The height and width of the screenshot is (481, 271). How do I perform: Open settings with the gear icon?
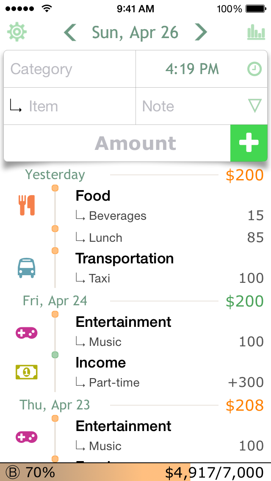(x=17, y=32)
